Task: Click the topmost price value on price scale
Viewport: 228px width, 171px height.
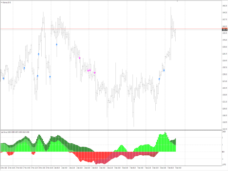Action: click(x=224, y=6)
